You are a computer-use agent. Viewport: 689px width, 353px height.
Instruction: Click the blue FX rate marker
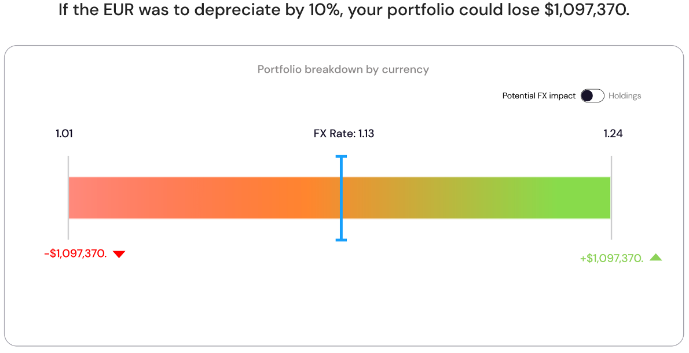341,198
